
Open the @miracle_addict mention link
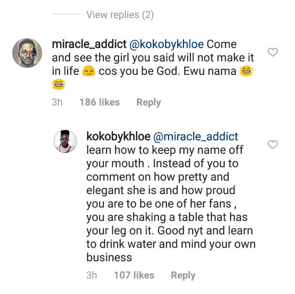pos(196,137)
